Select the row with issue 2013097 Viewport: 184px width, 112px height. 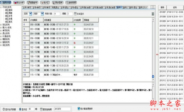(x=171, y=12)
